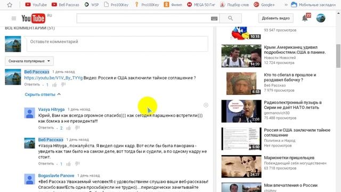The height and width of the screenshot is (192, 341).
Task: Dislike the Веб Рассказ reply comment
Action: coord(77,164)
